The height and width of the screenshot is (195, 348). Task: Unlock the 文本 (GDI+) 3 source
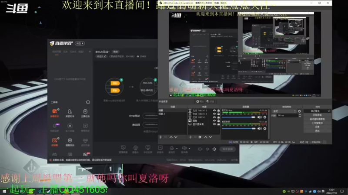point(219,110)
